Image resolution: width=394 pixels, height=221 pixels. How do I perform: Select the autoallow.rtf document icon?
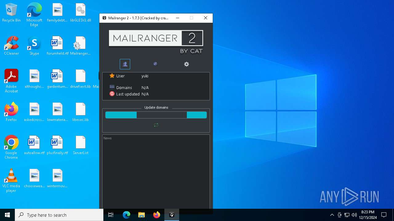coord(34,145)
